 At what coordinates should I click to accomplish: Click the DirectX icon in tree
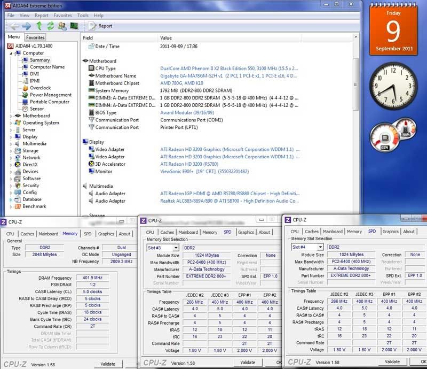[x=18, y=164]
